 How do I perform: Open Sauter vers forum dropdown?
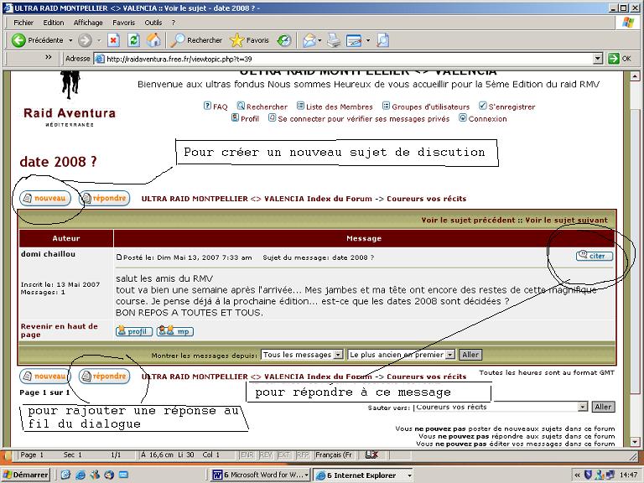501,407
